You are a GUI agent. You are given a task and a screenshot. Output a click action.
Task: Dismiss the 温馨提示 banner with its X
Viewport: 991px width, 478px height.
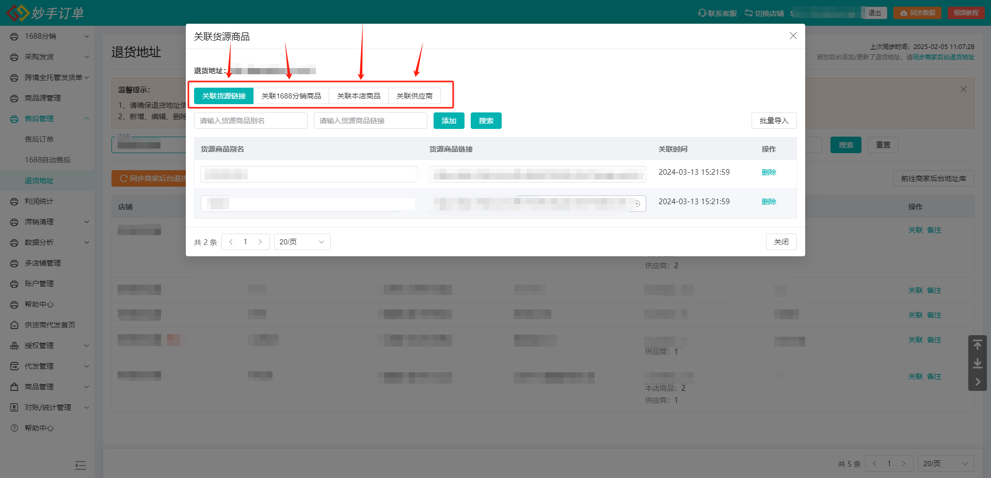coord(964,89)
